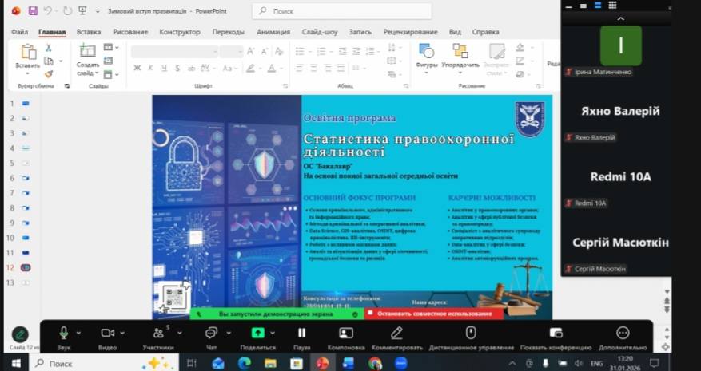Click Остановить совместное использование button
This screenshot has width=701, height=371.
pos(434,314)
